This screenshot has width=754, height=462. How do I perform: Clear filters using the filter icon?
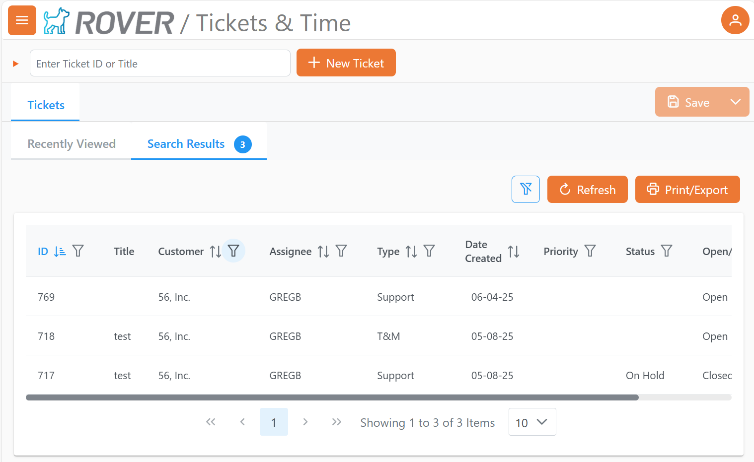[x=526, y=189]
